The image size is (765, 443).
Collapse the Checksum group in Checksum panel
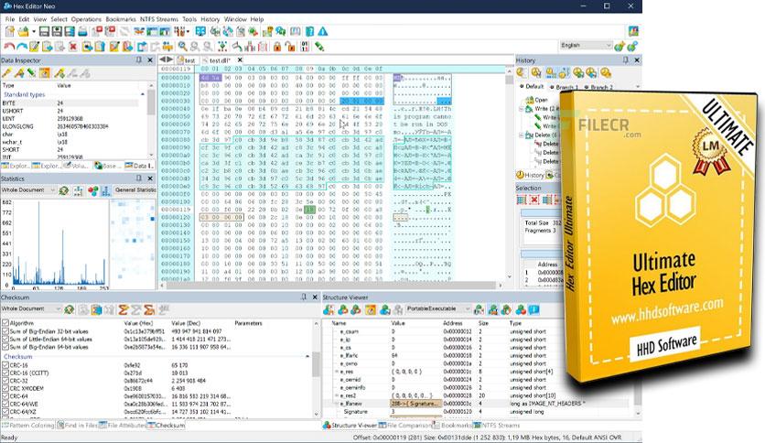pyautogui.click(x=307, y=357)
